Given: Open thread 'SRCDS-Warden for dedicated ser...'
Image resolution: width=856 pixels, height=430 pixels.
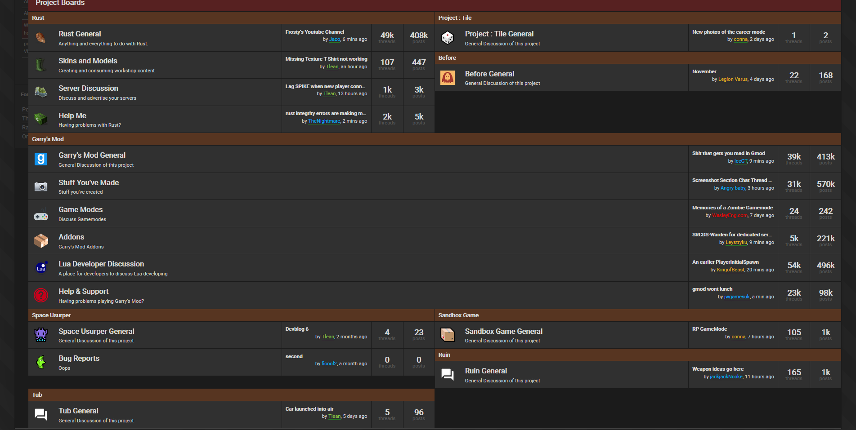Looking at the screenshot, I should coord(732,235).
